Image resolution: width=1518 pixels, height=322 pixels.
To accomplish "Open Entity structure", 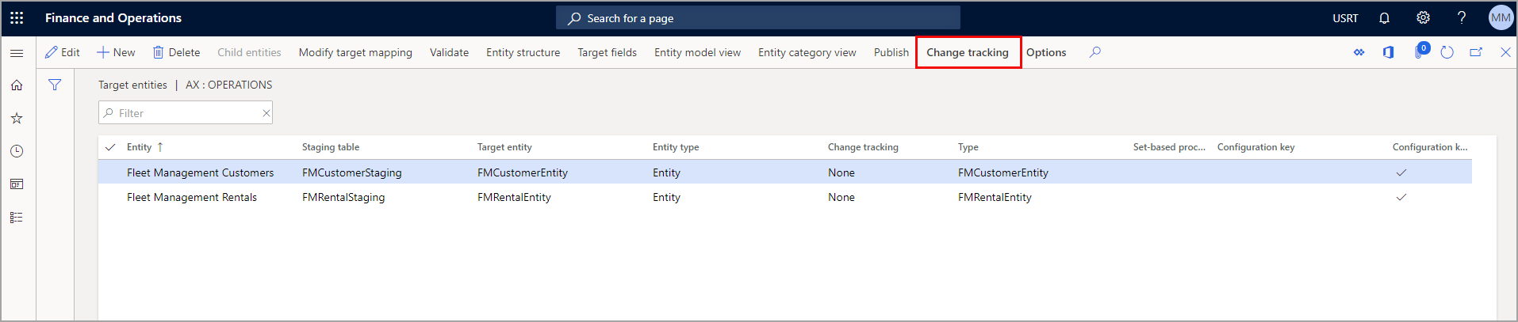I will (x=523, y=52).
